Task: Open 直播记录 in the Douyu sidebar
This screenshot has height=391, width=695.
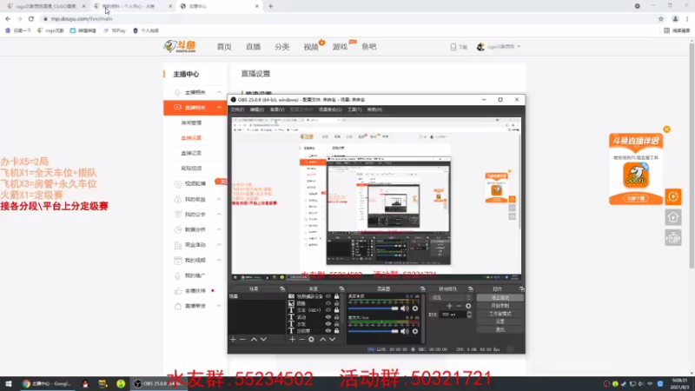Action: [x=191, y=153]
